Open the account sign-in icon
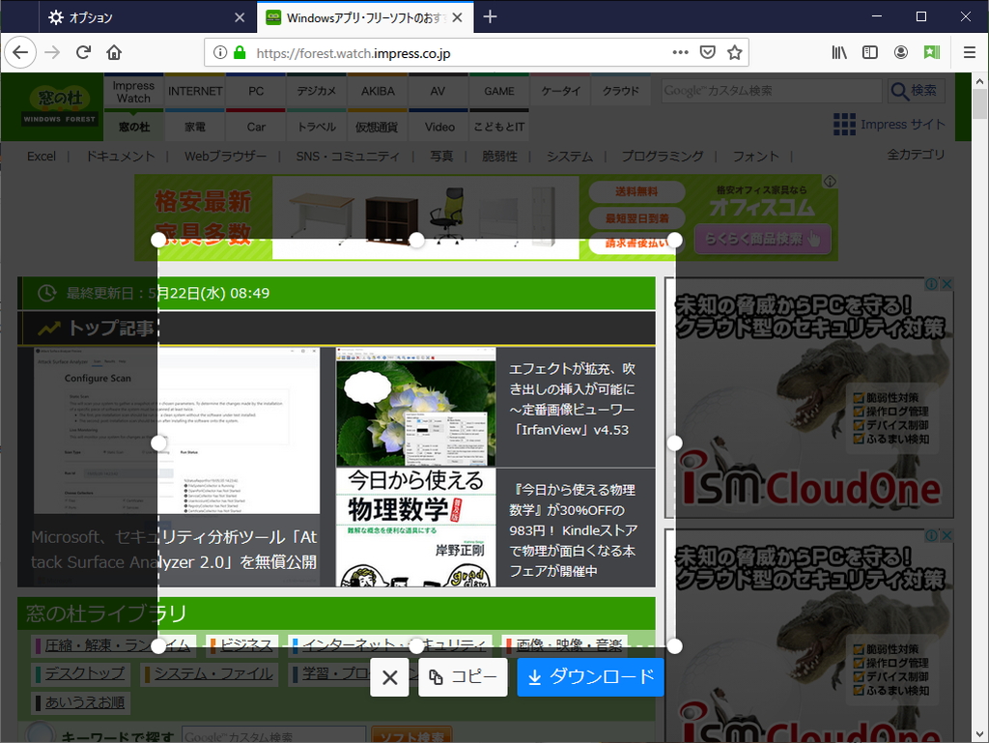The height and width of the screenshot is (743, 989). pos(900,52)
